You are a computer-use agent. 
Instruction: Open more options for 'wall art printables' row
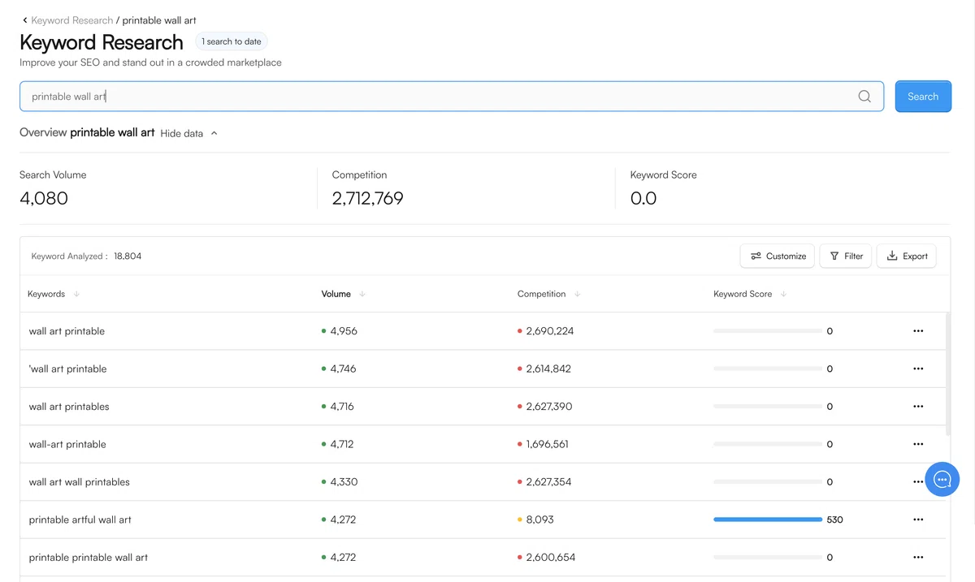pos(918,407)
